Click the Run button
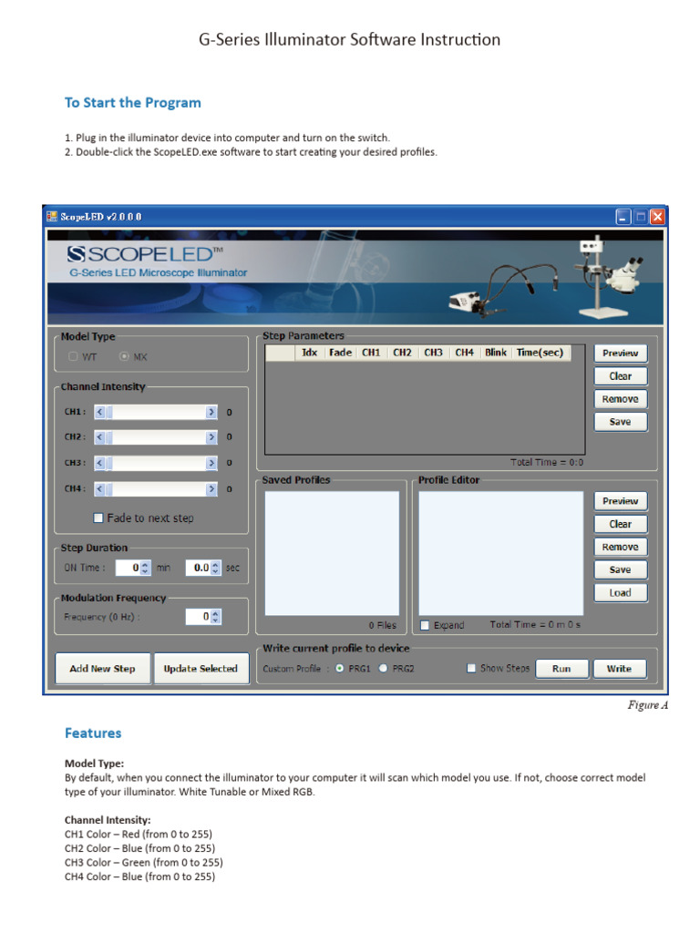This screenshot has width=700, height=933. (x=561, y=669)
